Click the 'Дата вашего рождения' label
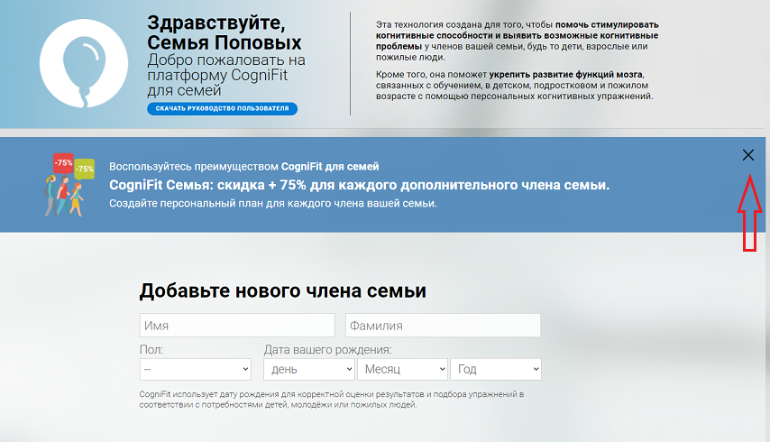 tap(327, 349)
